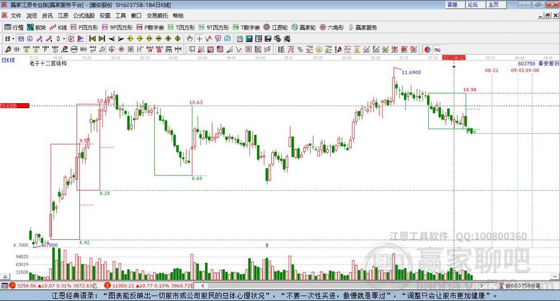560x301 pixels.
Task: Click the highlighted 2023-08-02 date marker
Action: tap(454, 58)
